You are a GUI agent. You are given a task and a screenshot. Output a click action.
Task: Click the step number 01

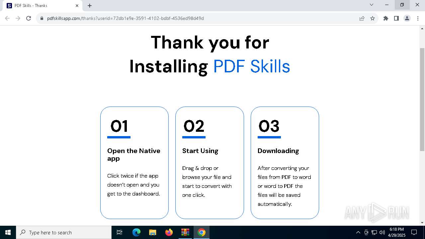[x=119, y=126]
